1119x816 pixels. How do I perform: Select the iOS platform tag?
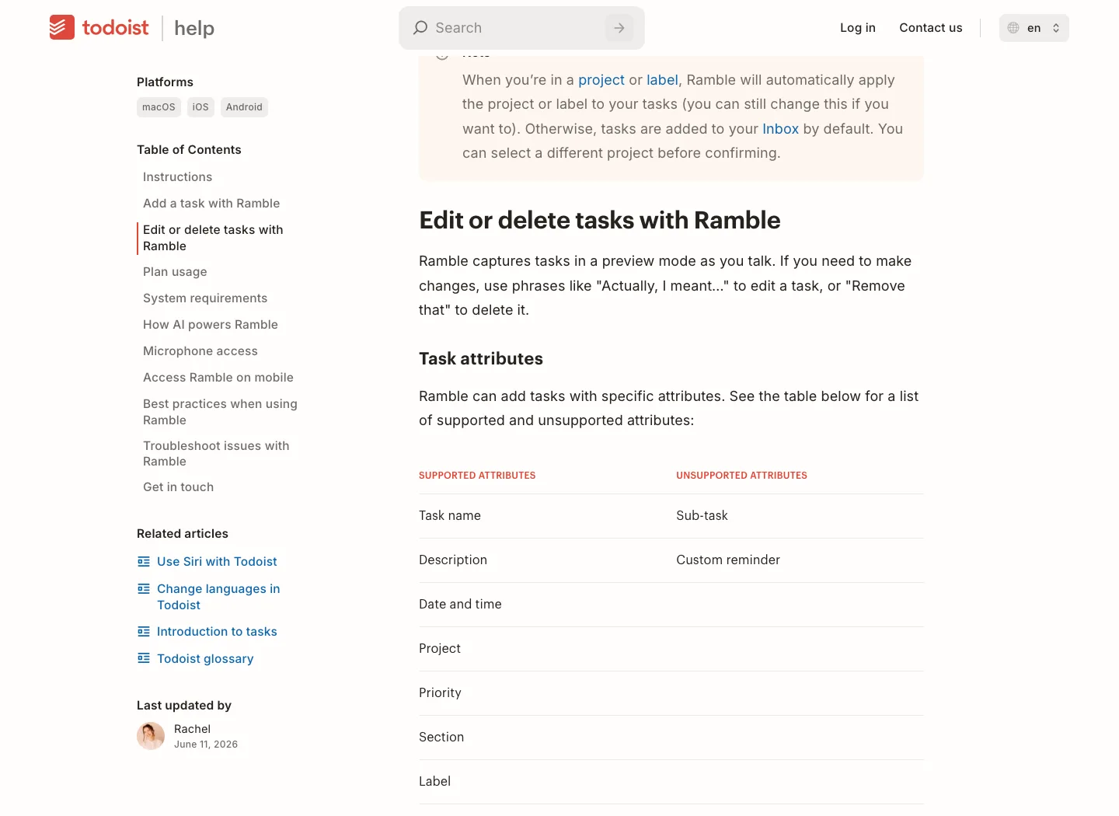(200, 107)
